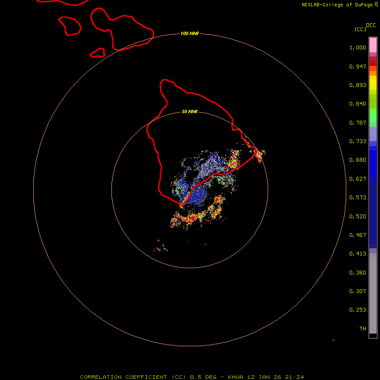Click the DCC label above color bar
This screenshot has height=380, width=380.
click(x=371, y=25)
